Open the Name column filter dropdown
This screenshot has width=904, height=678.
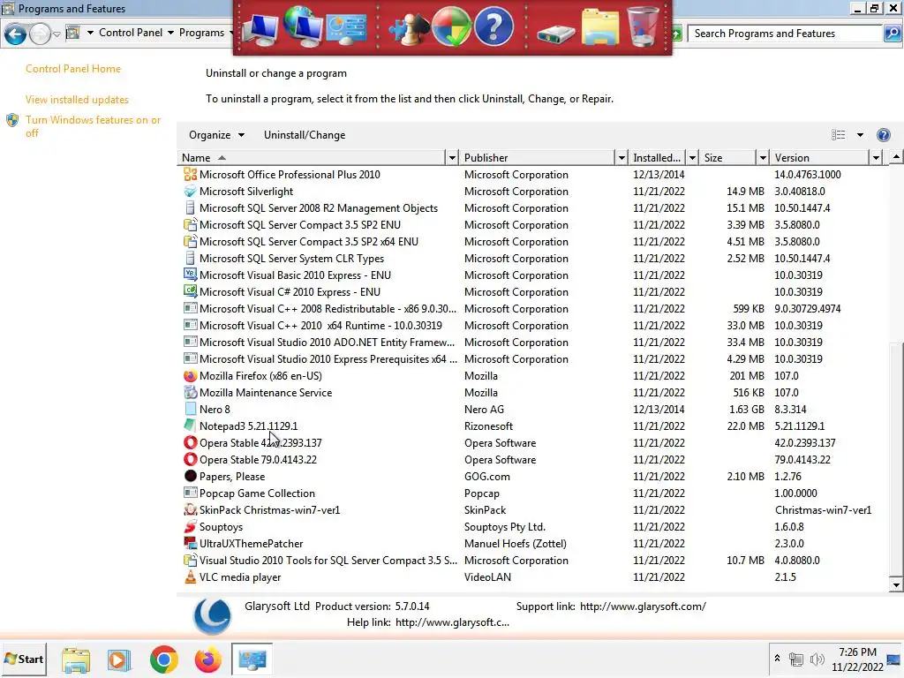coord(453,157)
